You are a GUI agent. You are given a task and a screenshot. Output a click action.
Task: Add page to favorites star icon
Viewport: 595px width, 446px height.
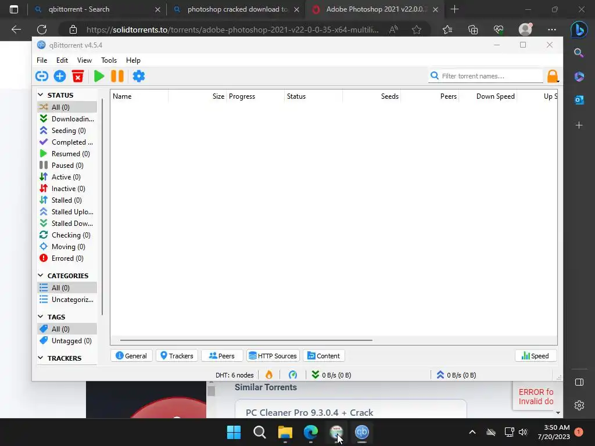pyautogui.click(x=417, y=30)
